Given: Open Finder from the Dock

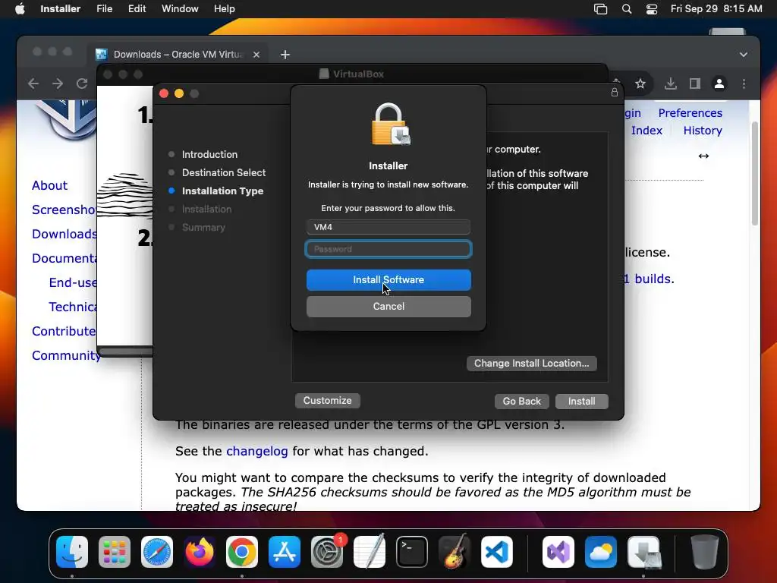Looking at the screenshot, I should (72, 552).
